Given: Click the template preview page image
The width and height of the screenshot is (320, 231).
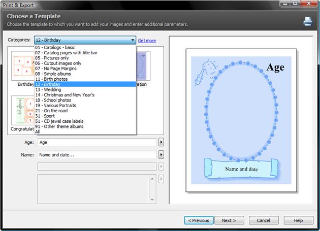Looking at the screenshot, I should 241,120.
